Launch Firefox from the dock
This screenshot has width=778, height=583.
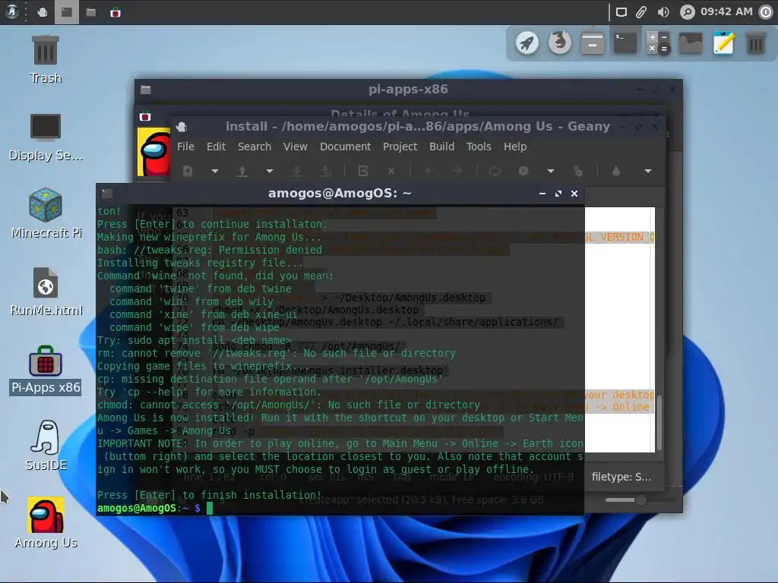click(x=560, y=43)
